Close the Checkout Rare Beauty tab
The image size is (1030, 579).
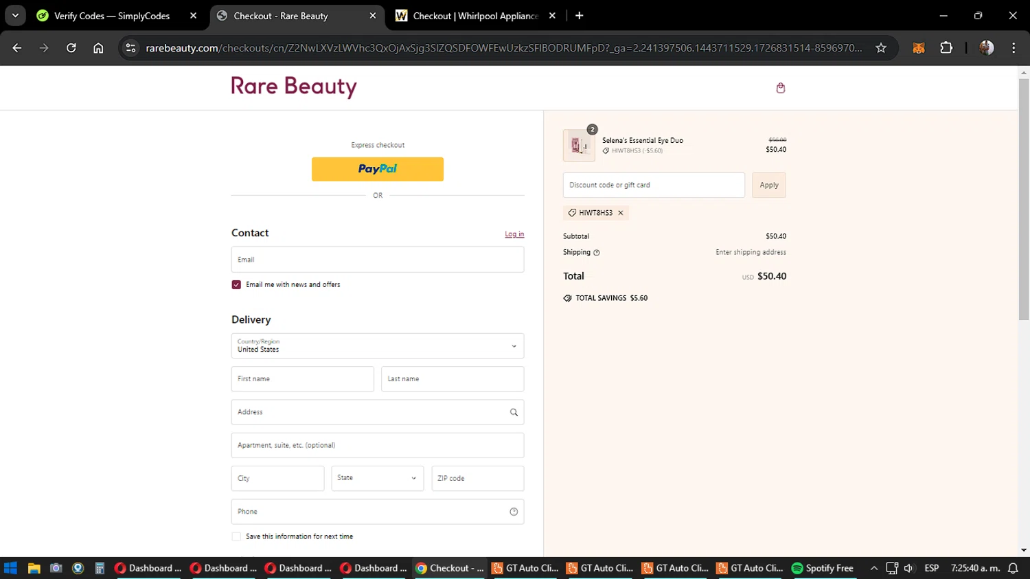[373, 16]
